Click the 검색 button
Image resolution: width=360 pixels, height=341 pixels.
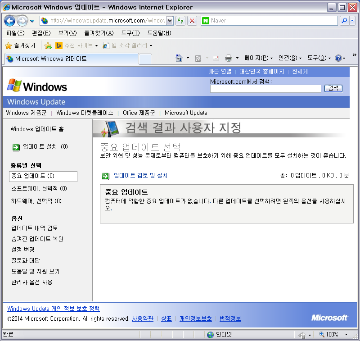point(333,88)
